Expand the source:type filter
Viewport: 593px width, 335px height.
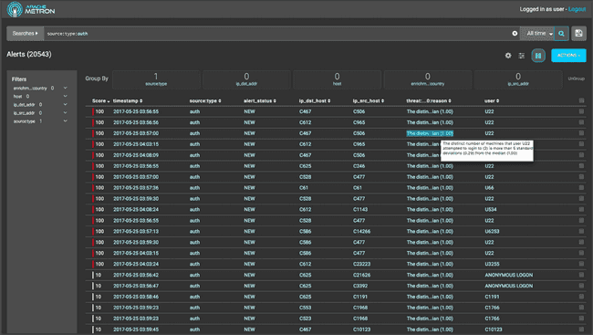tap(65, 121)
